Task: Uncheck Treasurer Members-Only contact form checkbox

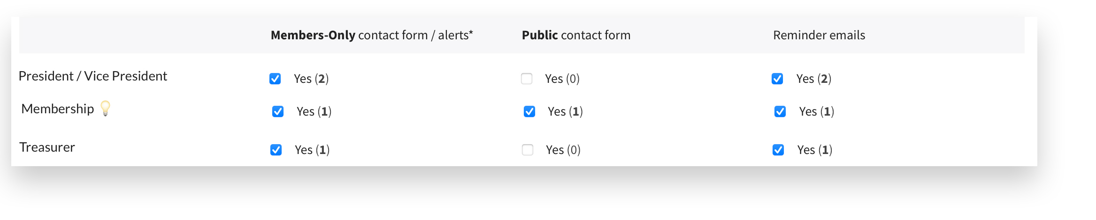Action: point(276,150)
